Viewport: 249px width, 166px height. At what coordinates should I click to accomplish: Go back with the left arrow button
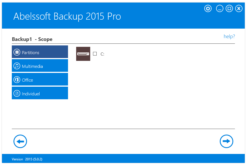click(20, 141)
